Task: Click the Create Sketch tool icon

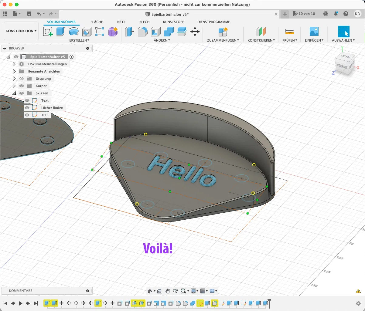Action: tap(48, 32)
